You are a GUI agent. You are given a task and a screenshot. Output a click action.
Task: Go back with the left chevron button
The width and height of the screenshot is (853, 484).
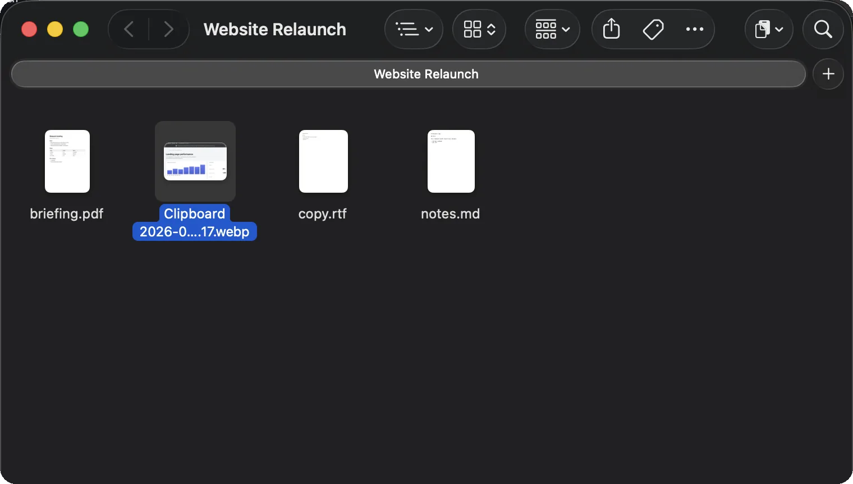(129, 29)
